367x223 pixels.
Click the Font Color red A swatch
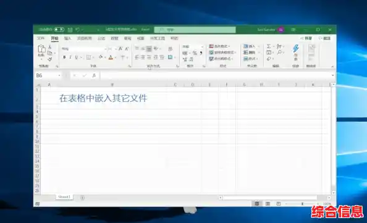pos(111,57)
